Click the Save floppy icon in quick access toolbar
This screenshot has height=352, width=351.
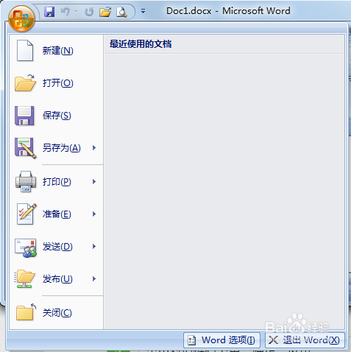pos(49,12)
